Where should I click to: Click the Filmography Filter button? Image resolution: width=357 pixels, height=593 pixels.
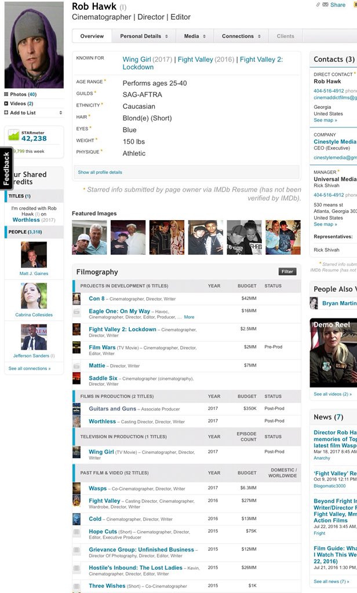(x=287, y=272)
